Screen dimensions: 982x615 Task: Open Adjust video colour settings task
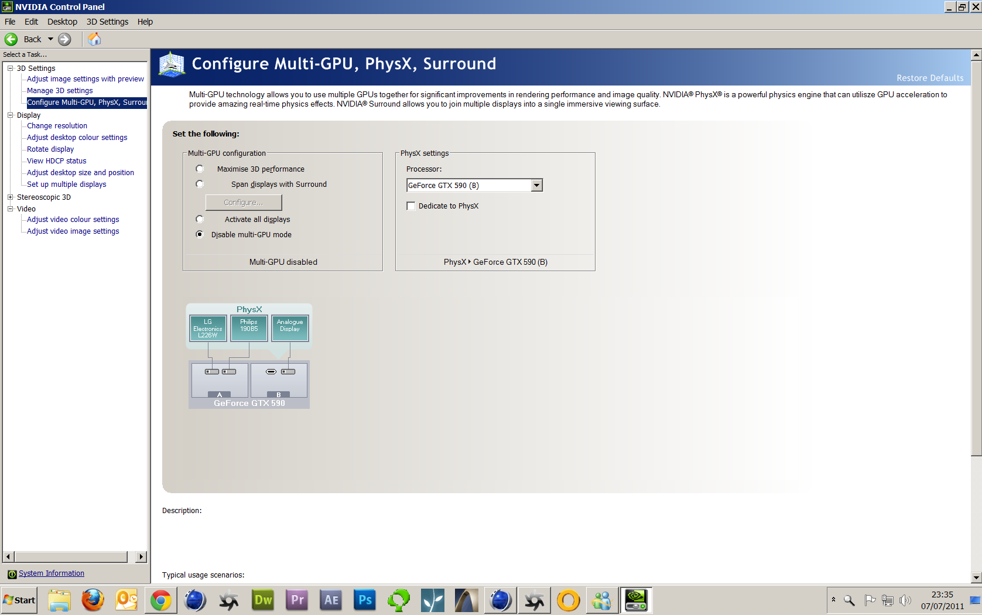point(73,220)
